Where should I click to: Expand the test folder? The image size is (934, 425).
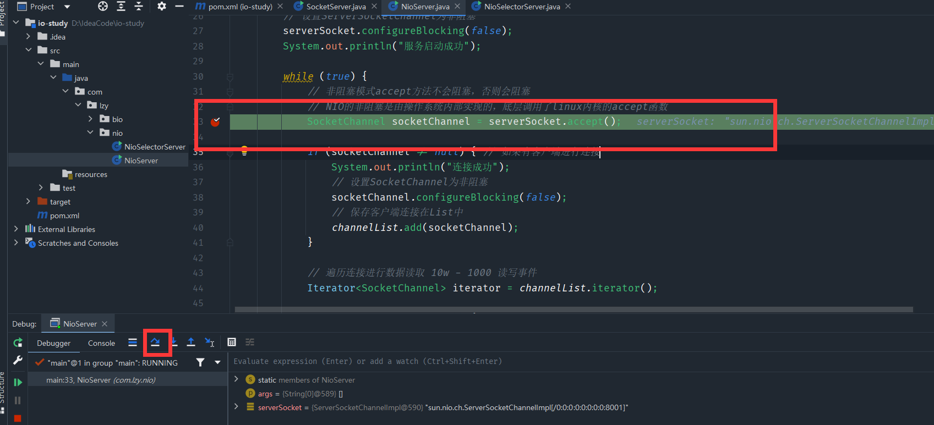[x=41, y=188]
